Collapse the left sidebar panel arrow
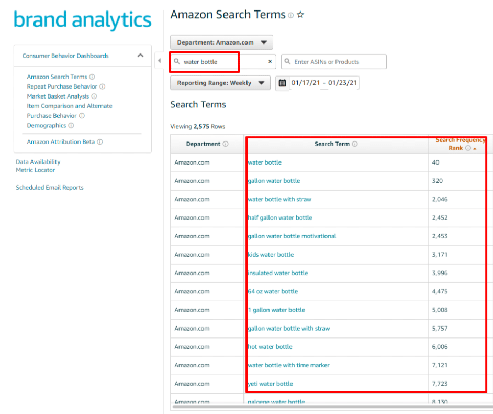 (x=159, y=61)
